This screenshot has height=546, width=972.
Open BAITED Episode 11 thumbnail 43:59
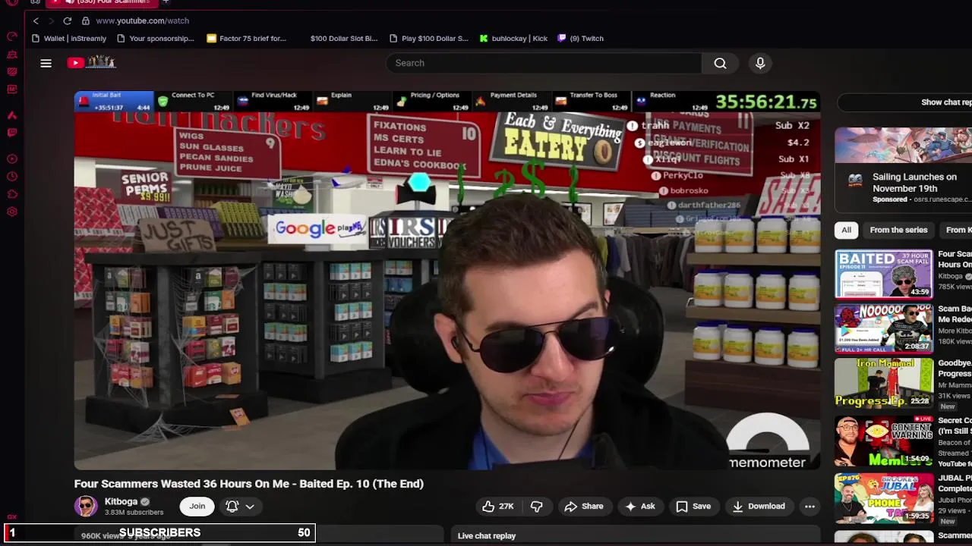pos(884,274)
